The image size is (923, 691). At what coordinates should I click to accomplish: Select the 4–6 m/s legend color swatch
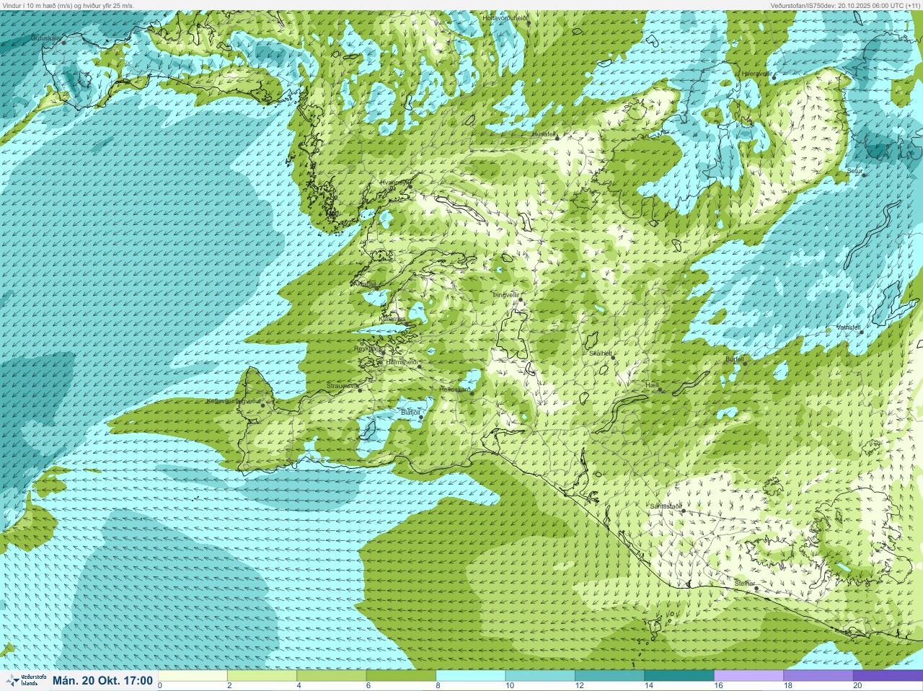click(x=332, y=676)
